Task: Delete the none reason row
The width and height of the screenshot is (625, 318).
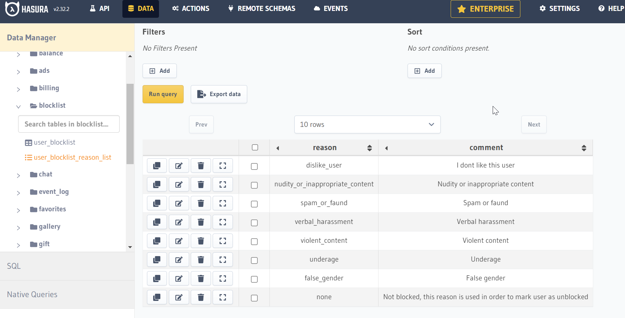Action: tap(201, 297)
